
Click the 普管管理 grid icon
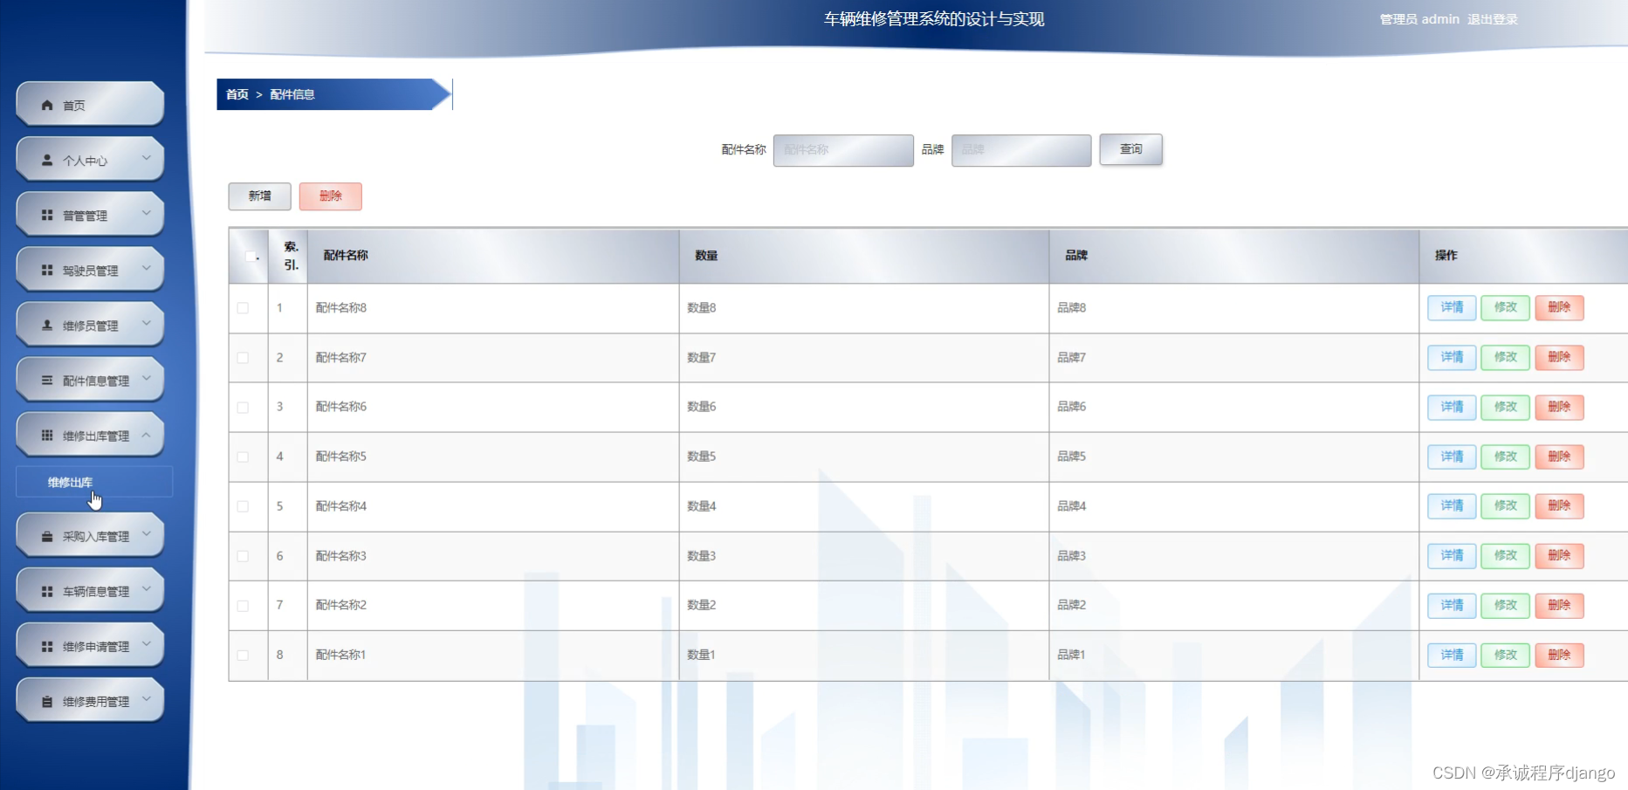click(x=46, y=214)
